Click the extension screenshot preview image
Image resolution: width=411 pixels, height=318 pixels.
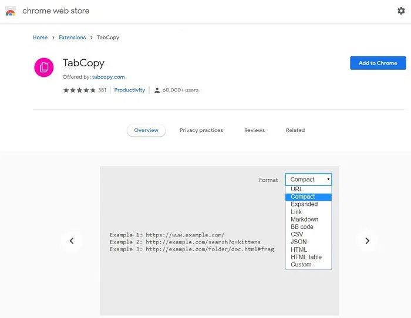(x=220, y=241)
